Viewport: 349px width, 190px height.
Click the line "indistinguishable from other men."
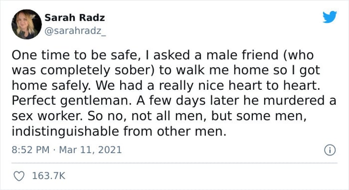point(119,131)
